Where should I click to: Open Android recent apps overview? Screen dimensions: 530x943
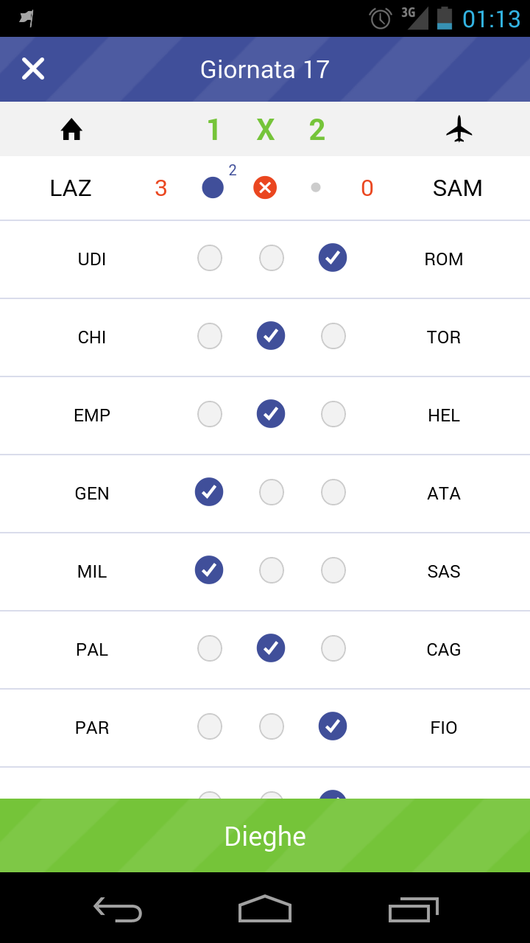pyautogui.click(x=413, y=909)
